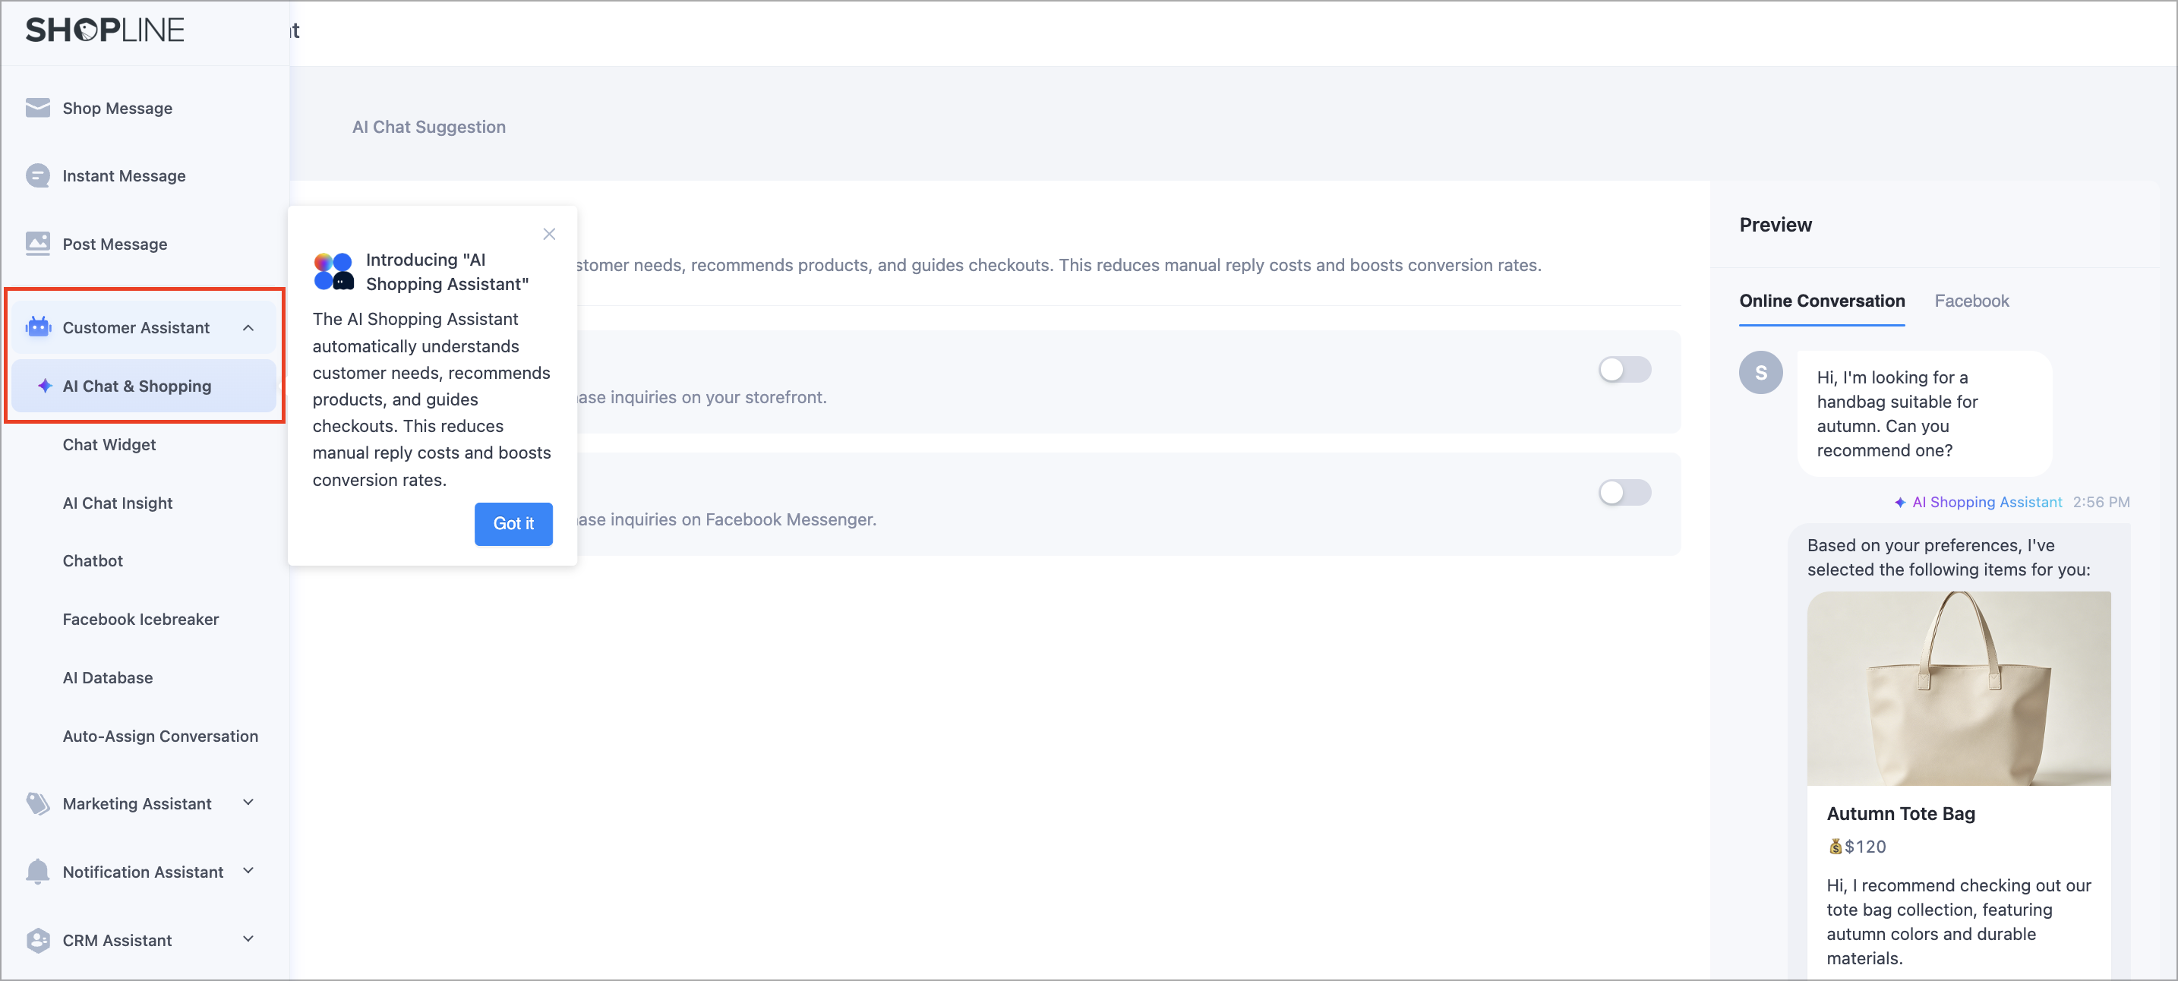Open the AI Chat Insight page
Screen dimensions: 2178x981
pyautogui.click(x=118, y=503)
